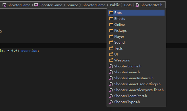Image resolution: width=187 pixels, height=111 pixels.
Task: Click the ShooterGame.h header file icon
Action: point(111,72)
